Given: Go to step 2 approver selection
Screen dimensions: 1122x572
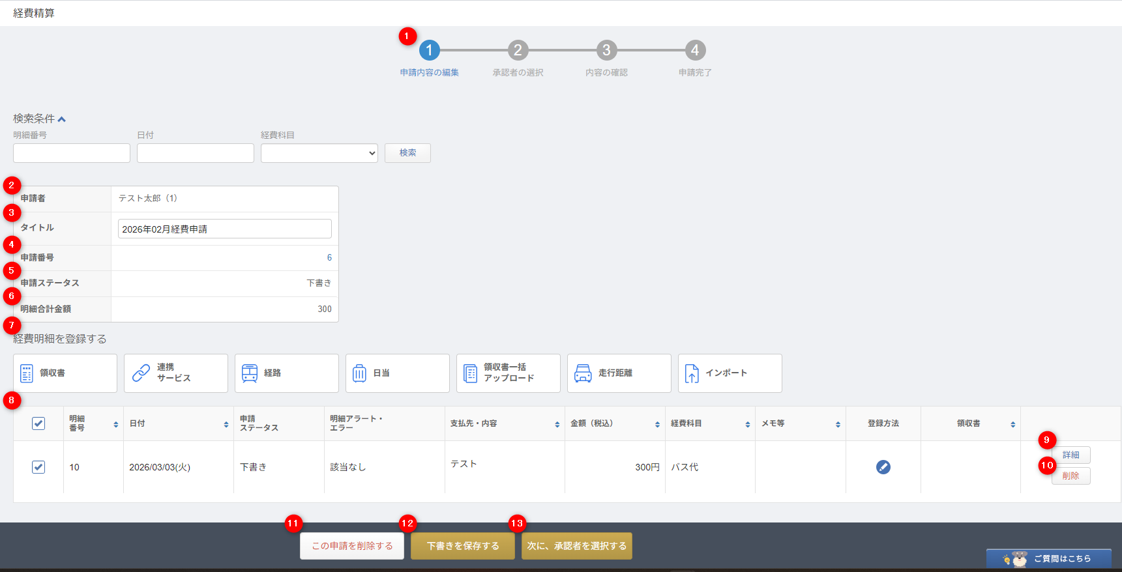Looking at the screenshot, I should tap(518, 50).
